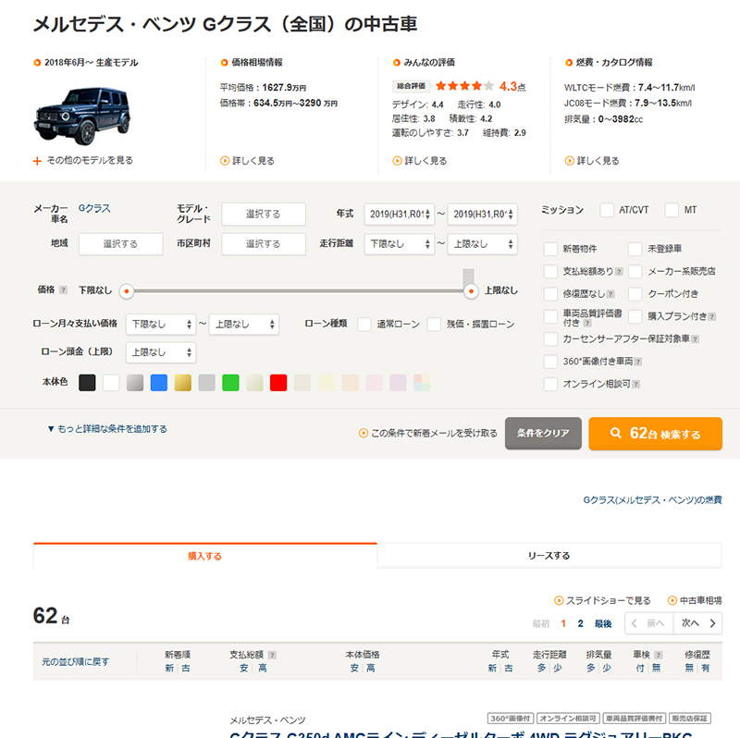Open slideshow view via スライドショーで見る icon
The image size is (740, 738).
tap(559, 600)
